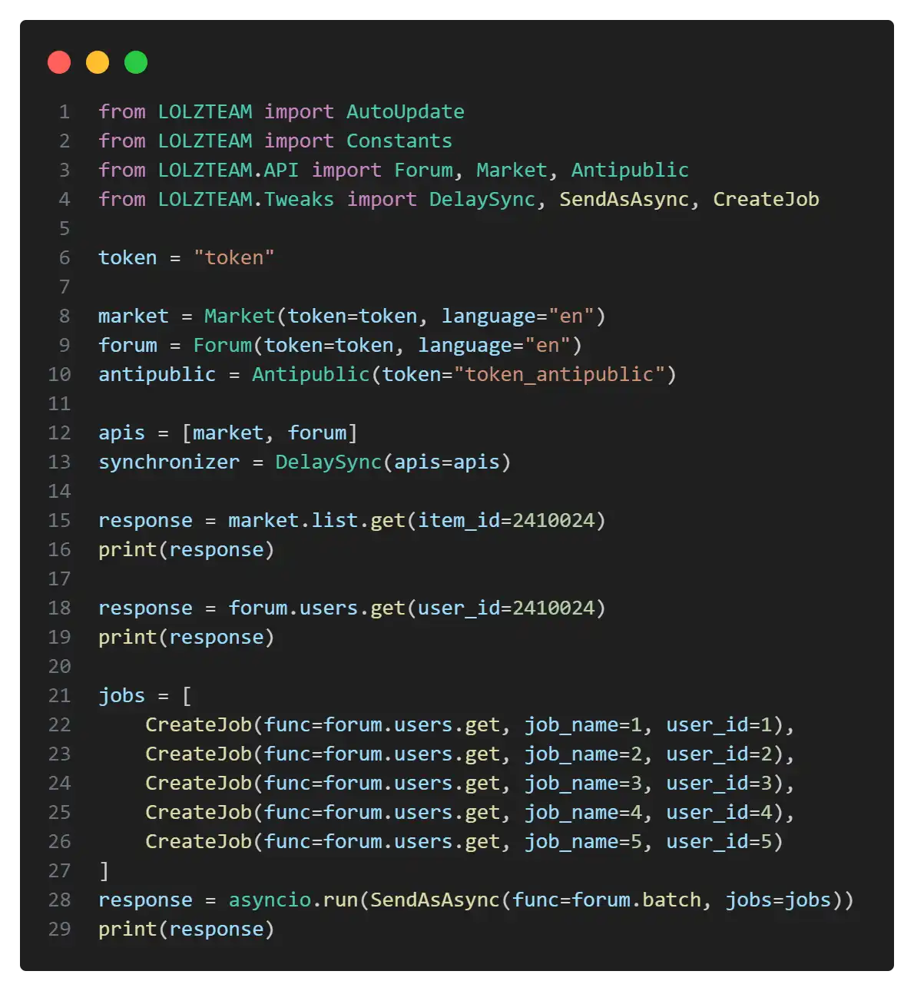Click the green maximize dot
914x991 pixels.
click(x=136, y=62)
